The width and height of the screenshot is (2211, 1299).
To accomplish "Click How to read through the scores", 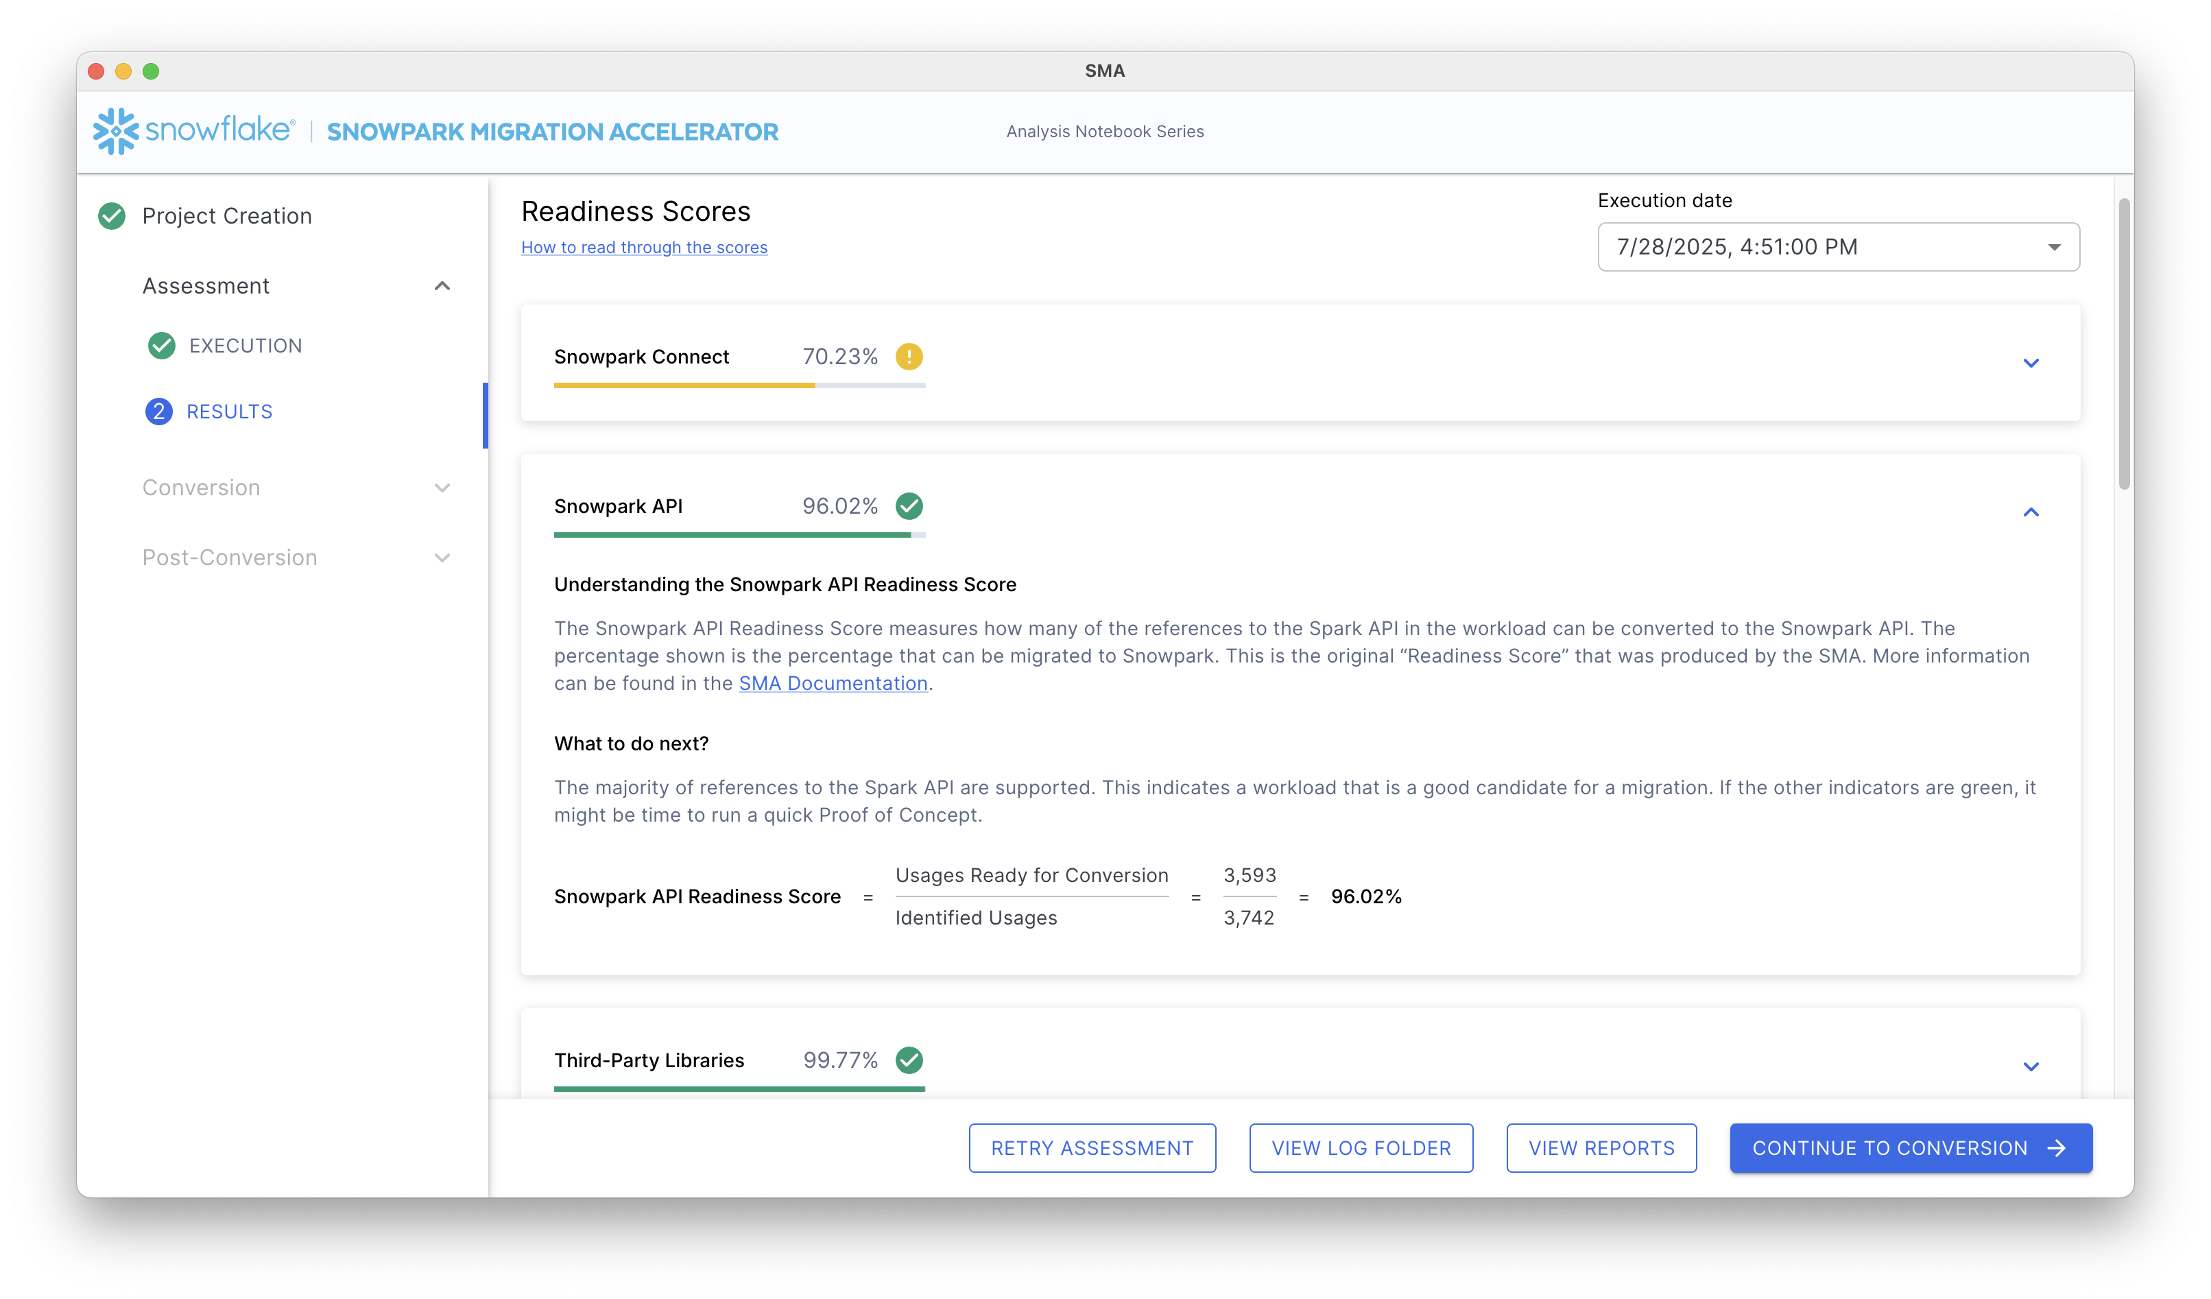I will point(644,247).
